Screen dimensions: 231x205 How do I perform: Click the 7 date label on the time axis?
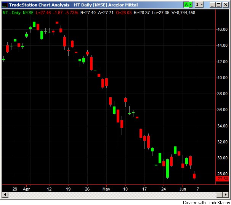[198, 189]
